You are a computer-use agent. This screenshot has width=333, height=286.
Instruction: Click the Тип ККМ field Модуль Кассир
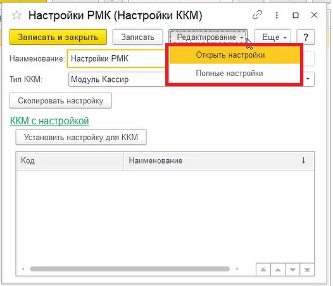(x=117, y=79)
